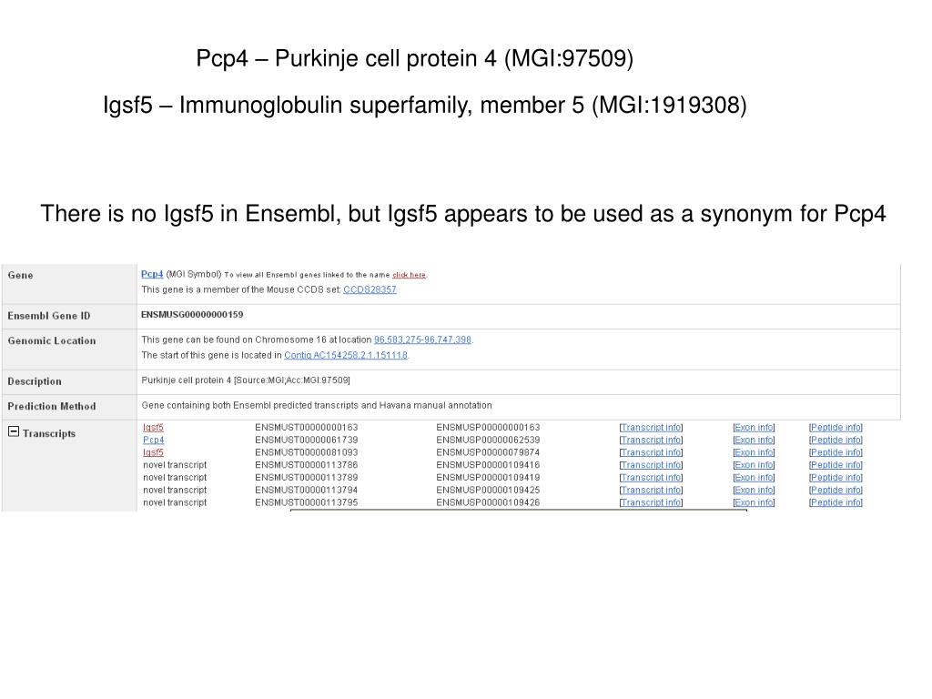932x699 pixels.
Task: Open Exon info for ENSMUST00000000163
Action: 754,428
